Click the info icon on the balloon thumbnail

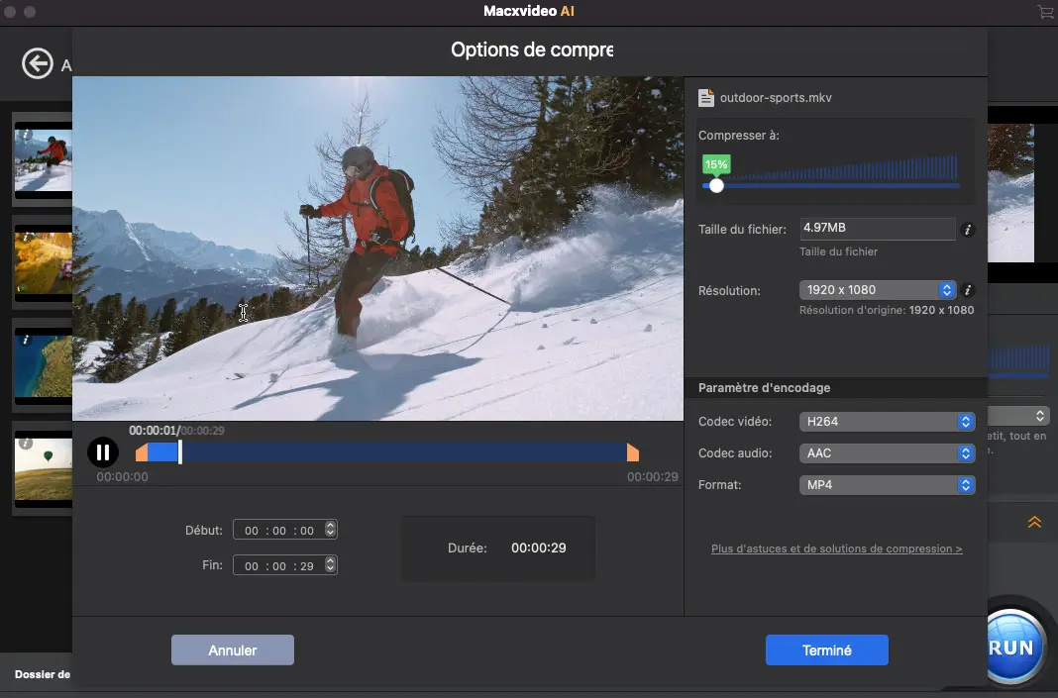pos(27,443)
